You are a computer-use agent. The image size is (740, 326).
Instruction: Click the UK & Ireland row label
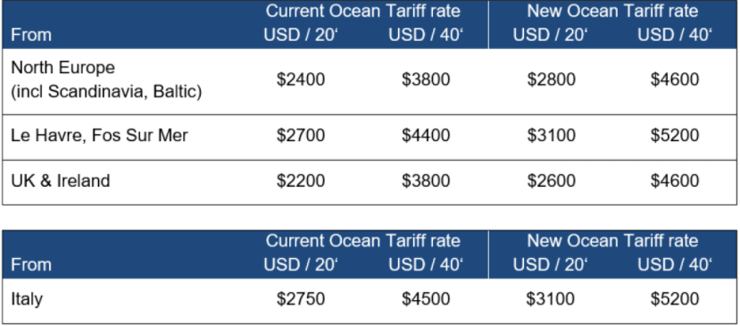61,180
